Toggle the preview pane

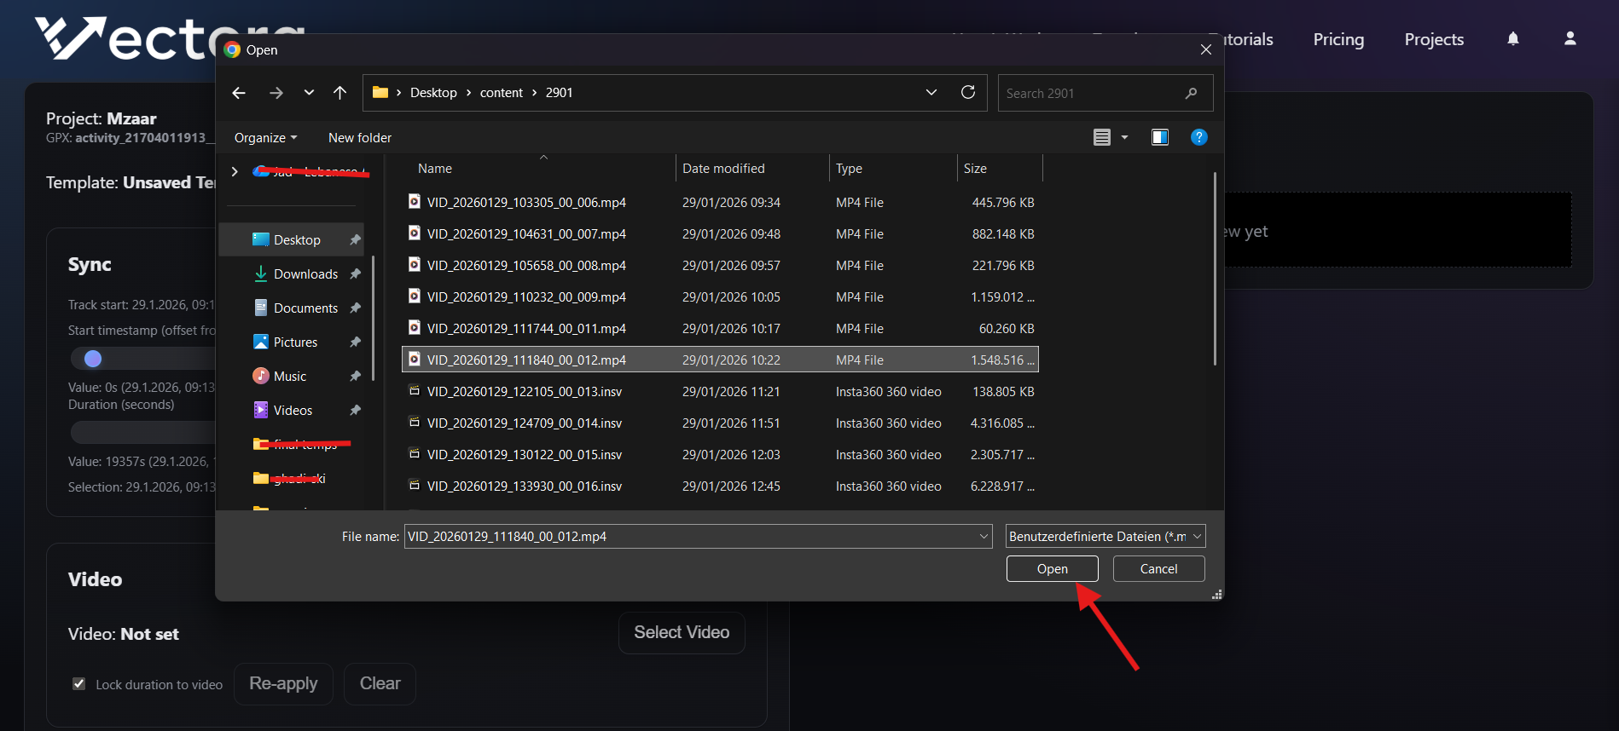point(1160,137)
